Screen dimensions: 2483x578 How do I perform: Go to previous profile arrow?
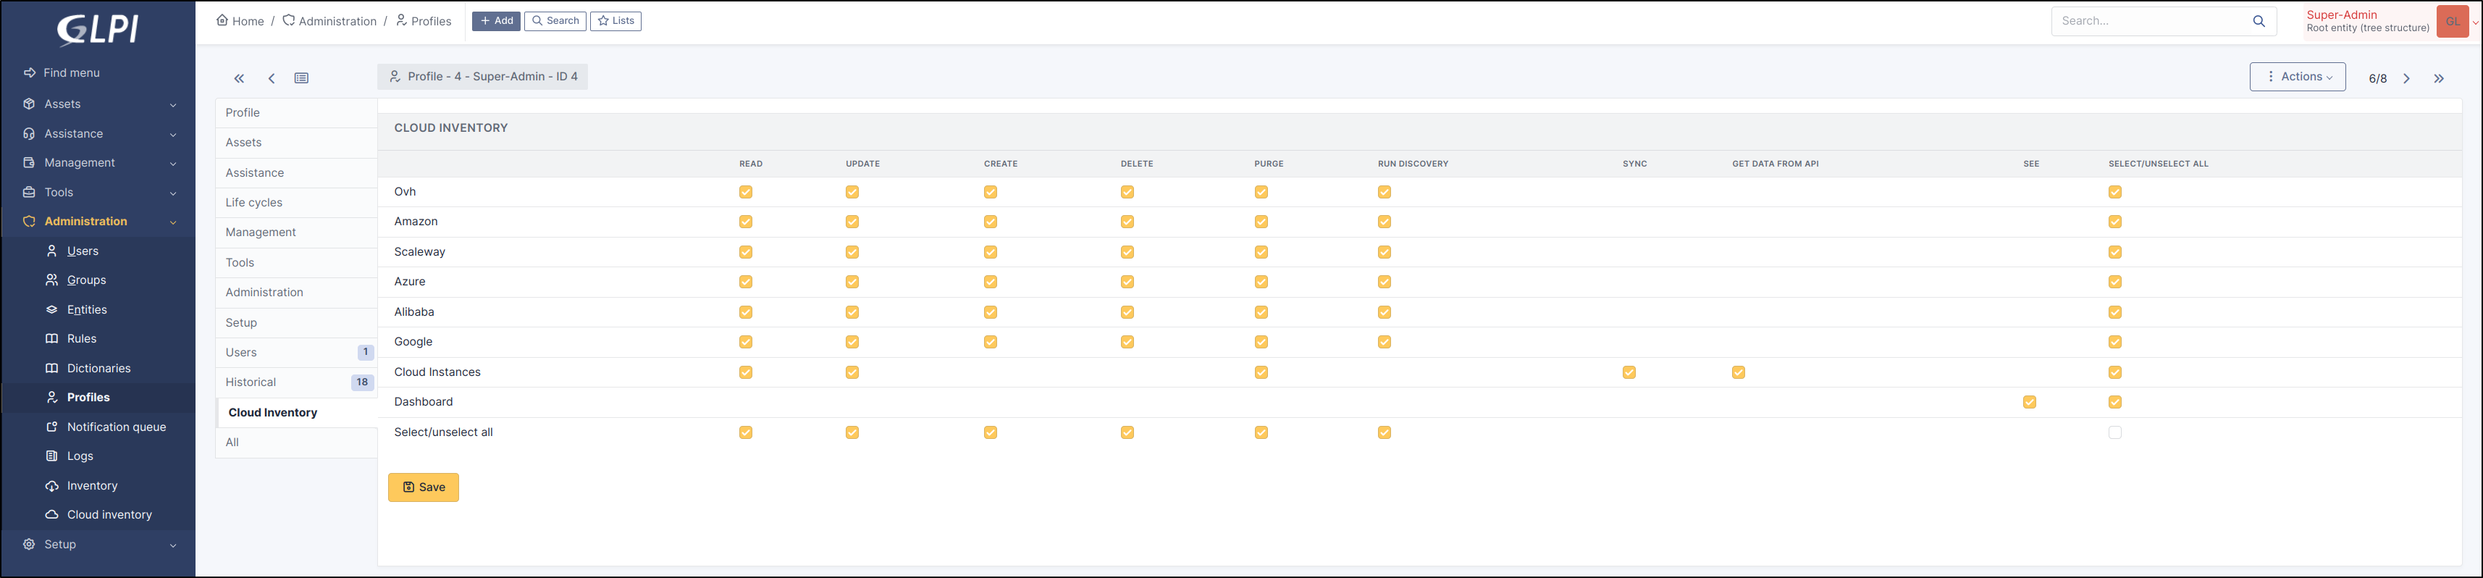[x=272, y=79]
